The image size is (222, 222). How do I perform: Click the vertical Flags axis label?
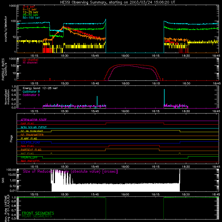(x=11, y=138)
